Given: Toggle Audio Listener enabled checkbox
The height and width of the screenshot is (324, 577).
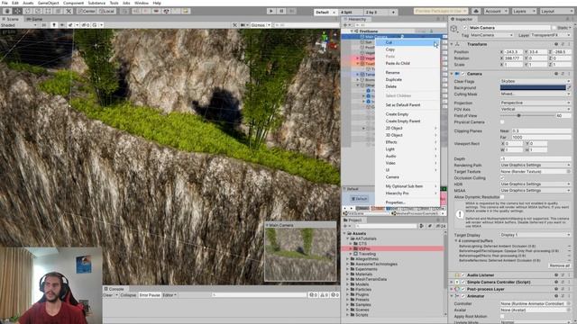Looking at the screenshot, I should (x=463, y=274).
